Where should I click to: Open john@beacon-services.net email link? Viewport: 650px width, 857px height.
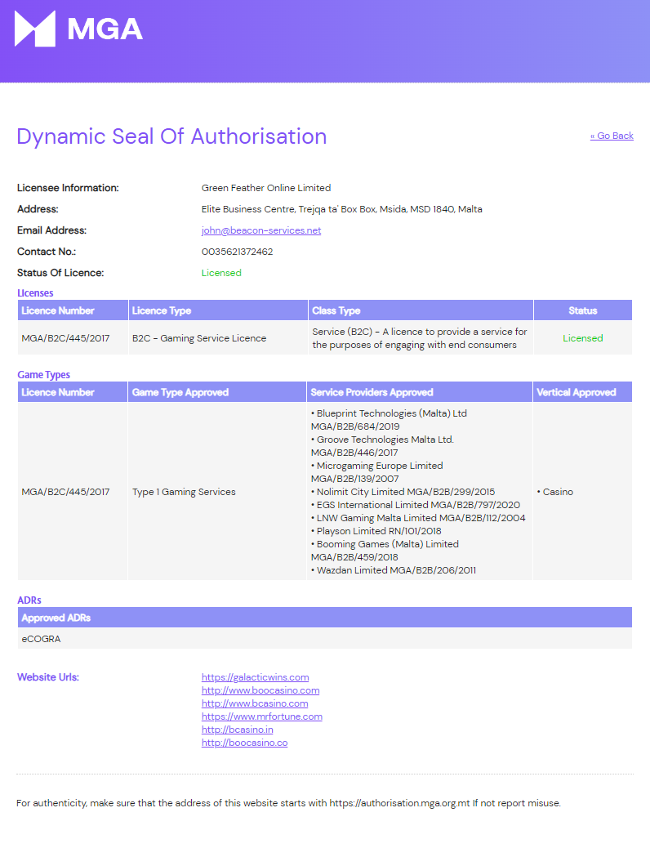(261, 230)
